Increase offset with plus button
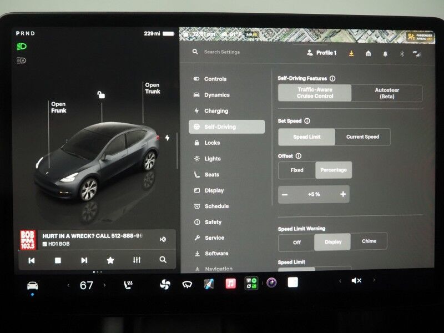This screenshot has height=333, width=444. coord(343,194)
